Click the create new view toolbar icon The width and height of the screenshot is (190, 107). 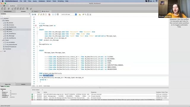[x=18, y=9]
